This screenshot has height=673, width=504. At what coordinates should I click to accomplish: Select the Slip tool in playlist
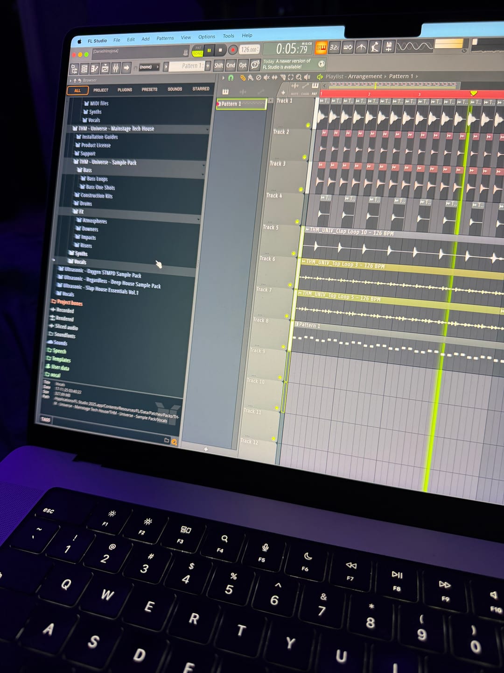point(274,78)
